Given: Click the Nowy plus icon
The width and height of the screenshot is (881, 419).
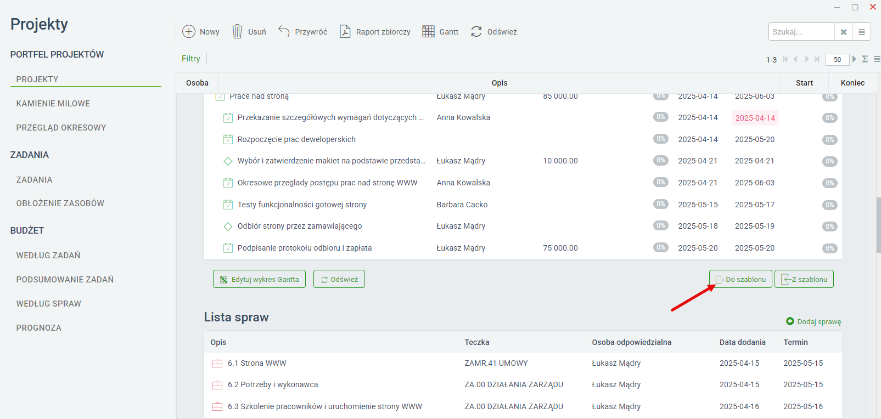Looking at the screenshot, I should tap(189, 31).
